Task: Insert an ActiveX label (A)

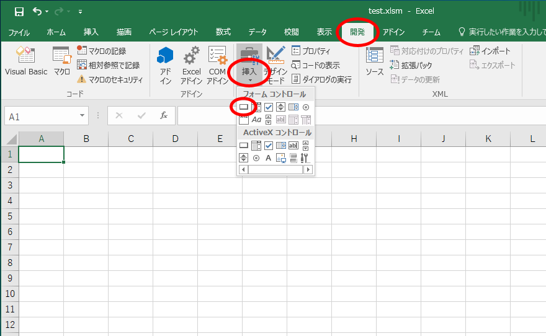Action: click(269, 158)
